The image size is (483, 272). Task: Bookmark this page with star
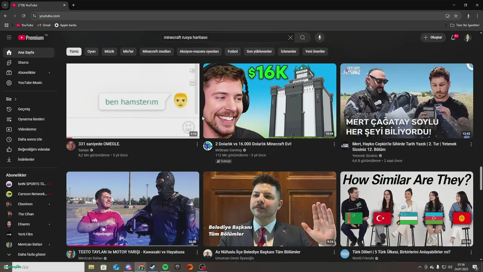[456, 16]
